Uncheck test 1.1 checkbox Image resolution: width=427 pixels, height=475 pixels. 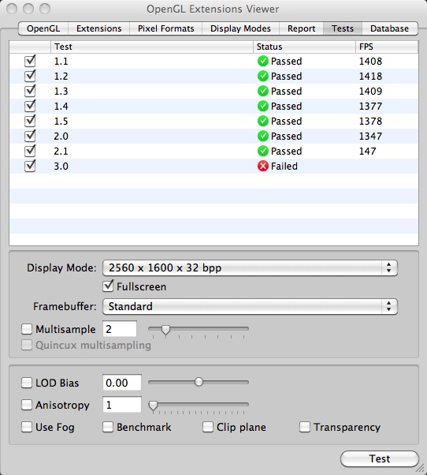30,62
